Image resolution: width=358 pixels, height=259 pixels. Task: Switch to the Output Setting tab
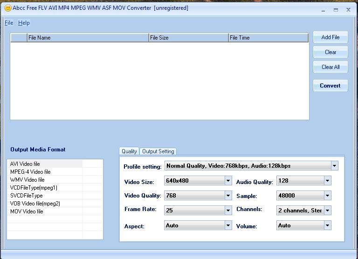point(158,151)
